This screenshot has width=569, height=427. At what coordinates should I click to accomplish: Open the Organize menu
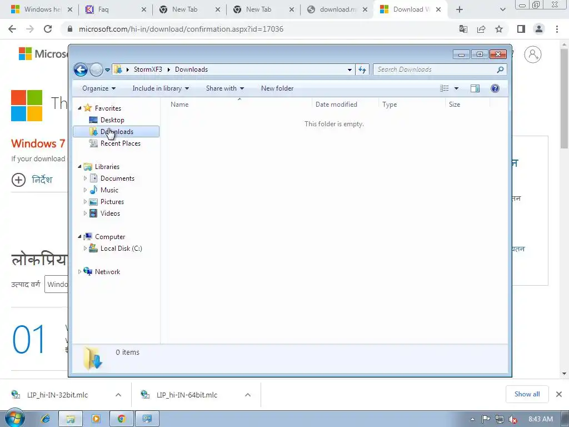99,88
